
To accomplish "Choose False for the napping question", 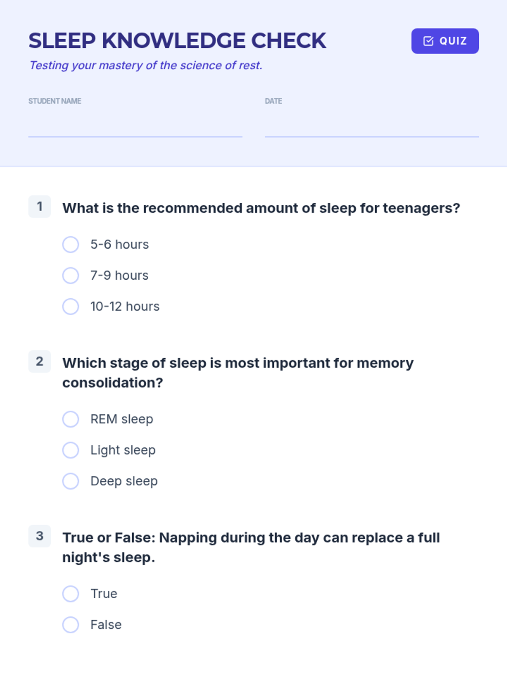I will pyautogui.click(x=71, y=624).
